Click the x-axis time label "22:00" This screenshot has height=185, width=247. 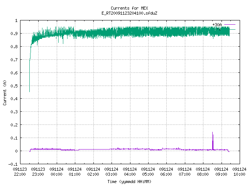pos(20,174)
